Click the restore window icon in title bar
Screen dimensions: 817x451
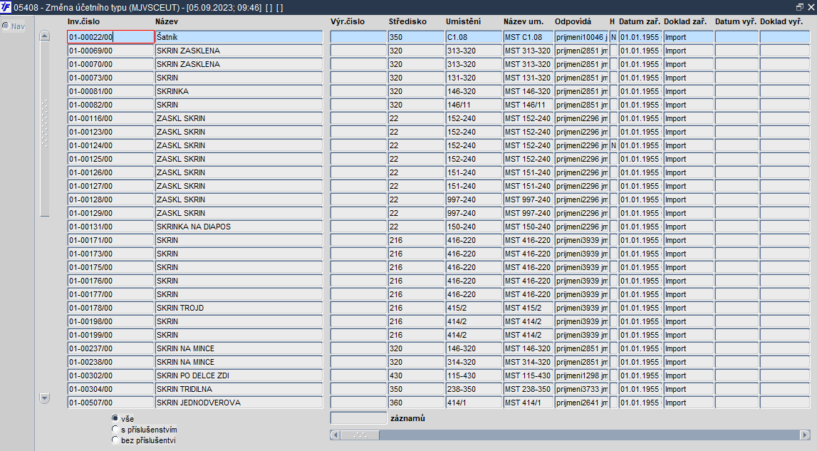[x=800, y=7]
